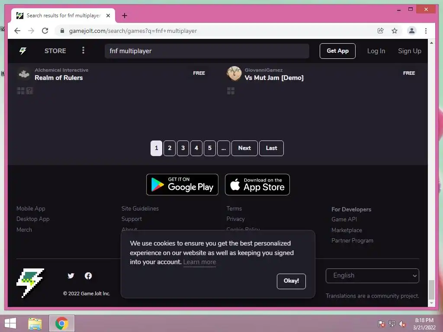Click the taskbar clock showing 8:18 PM
The width and height of the screenshot is (443, 332).
pyautogui.click(x=424, y=324)
